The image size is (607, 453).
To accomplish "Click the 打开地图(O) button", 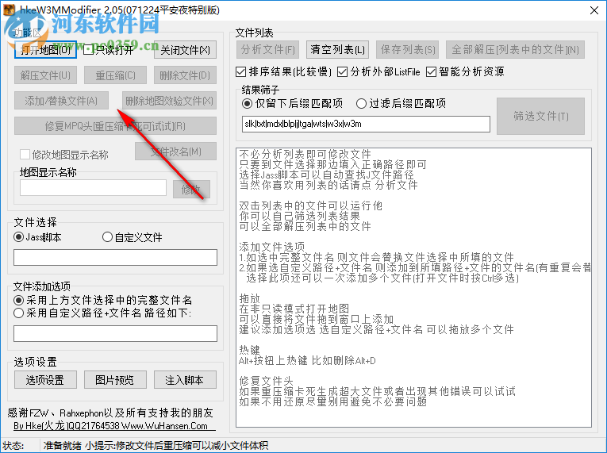I will point(45,50).
